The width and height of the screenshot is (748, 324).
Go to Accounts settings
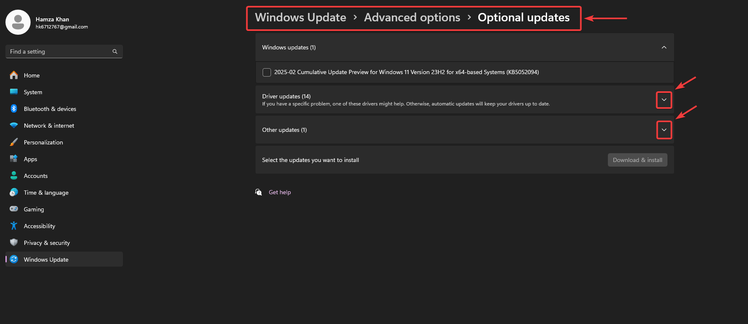[36, 176]
